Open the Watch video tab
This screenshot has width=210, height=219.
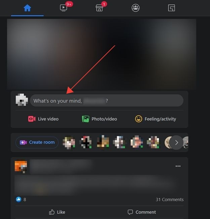64,8
